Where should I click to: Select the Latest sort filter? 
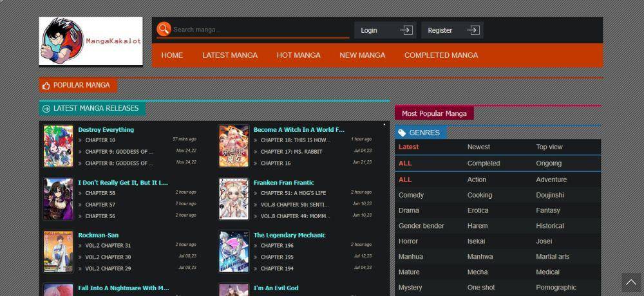tap(409, 147)
